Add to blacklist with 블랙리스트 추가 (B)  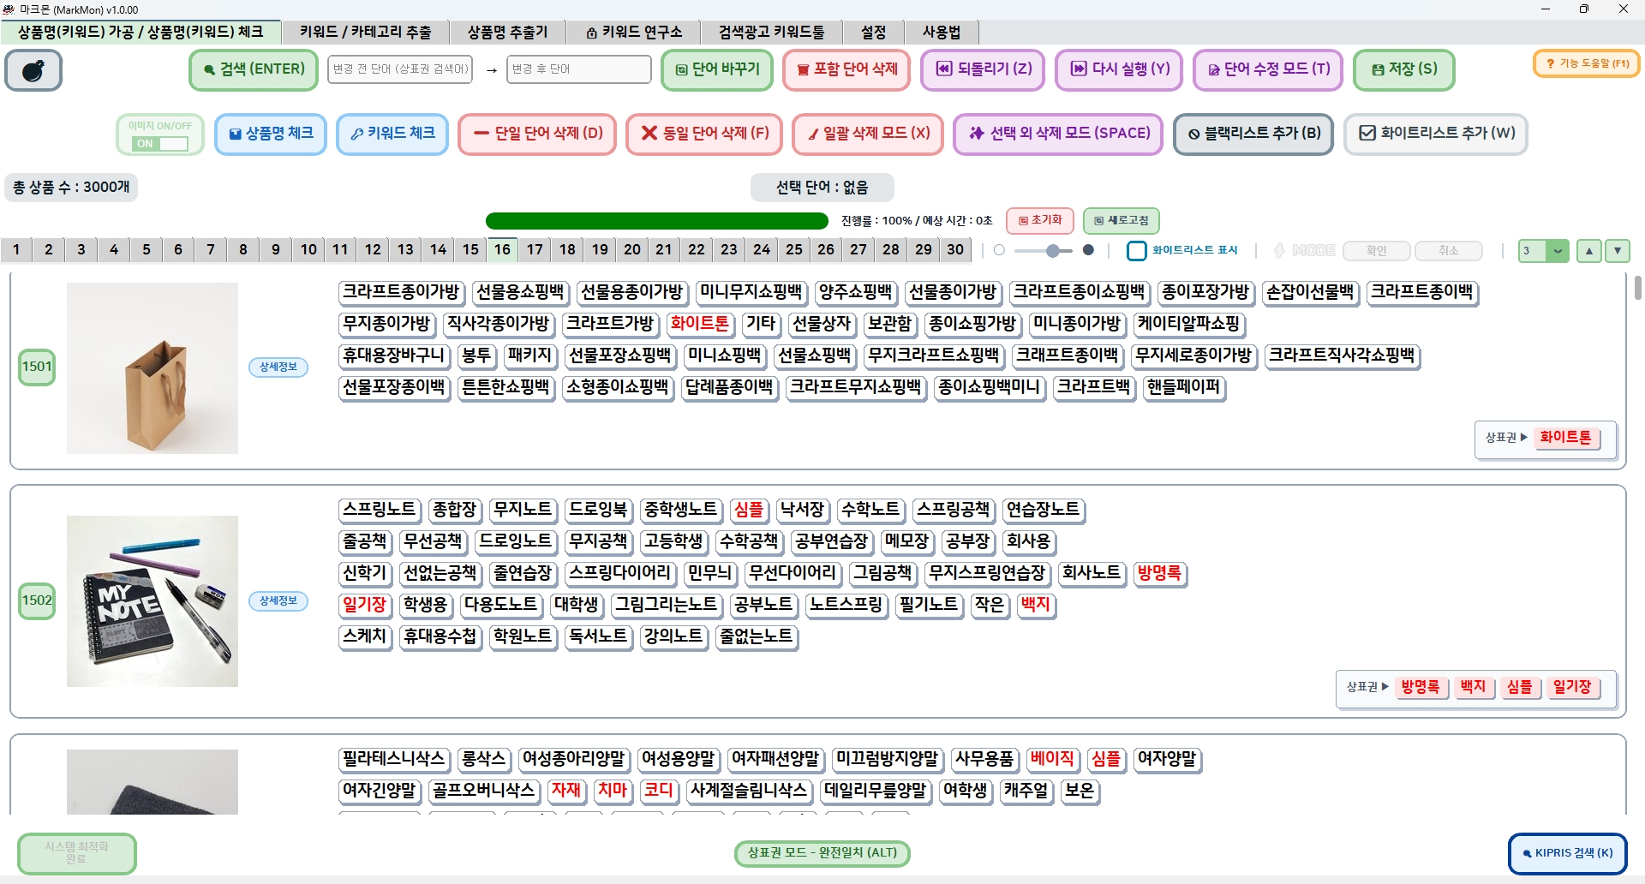point(1253,134)
